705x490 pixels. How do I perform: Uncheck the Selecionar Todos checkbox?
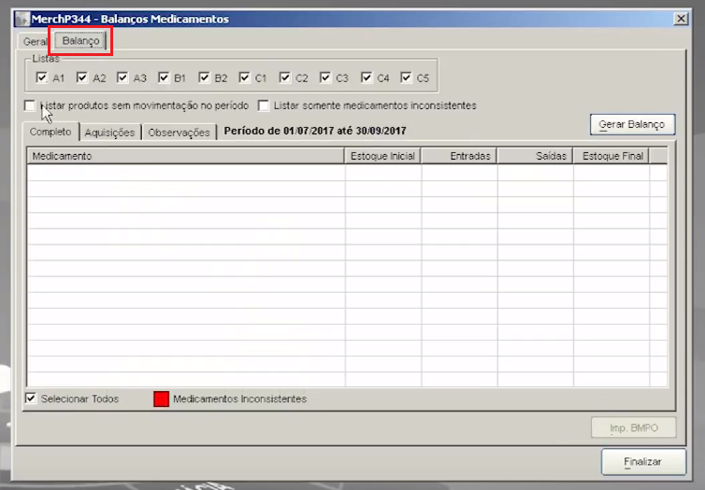click(x=31, y=399)
